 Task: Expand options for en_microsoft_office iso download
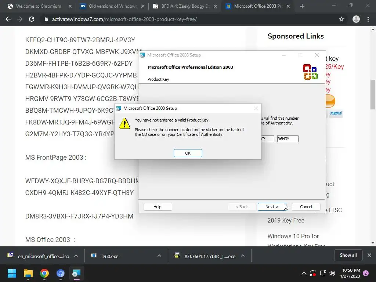click(76, 256)
